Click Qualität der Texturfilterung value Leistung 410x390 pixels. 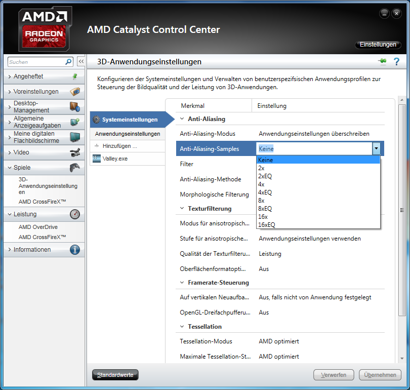coord(270,254)
